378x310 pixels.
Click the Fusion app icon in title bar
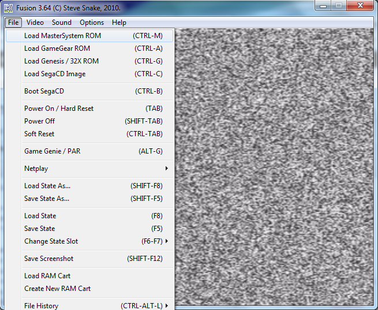point(9,8)
